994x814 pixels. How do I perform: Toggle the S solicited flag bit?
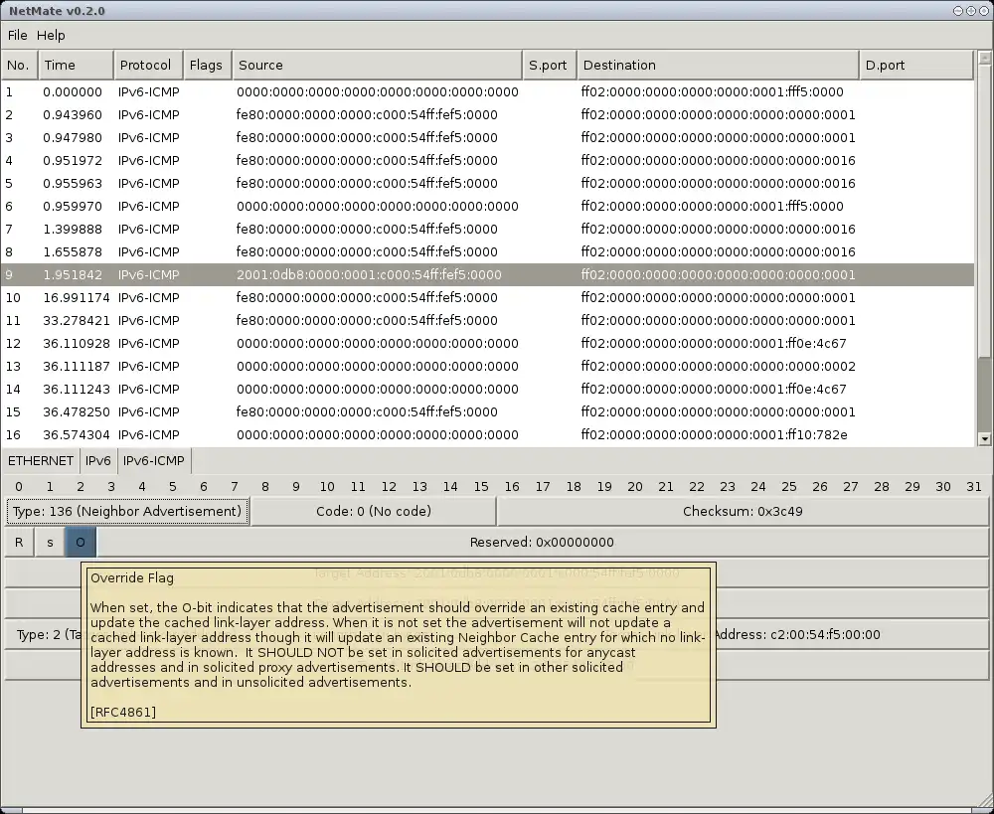coord(50,542)
